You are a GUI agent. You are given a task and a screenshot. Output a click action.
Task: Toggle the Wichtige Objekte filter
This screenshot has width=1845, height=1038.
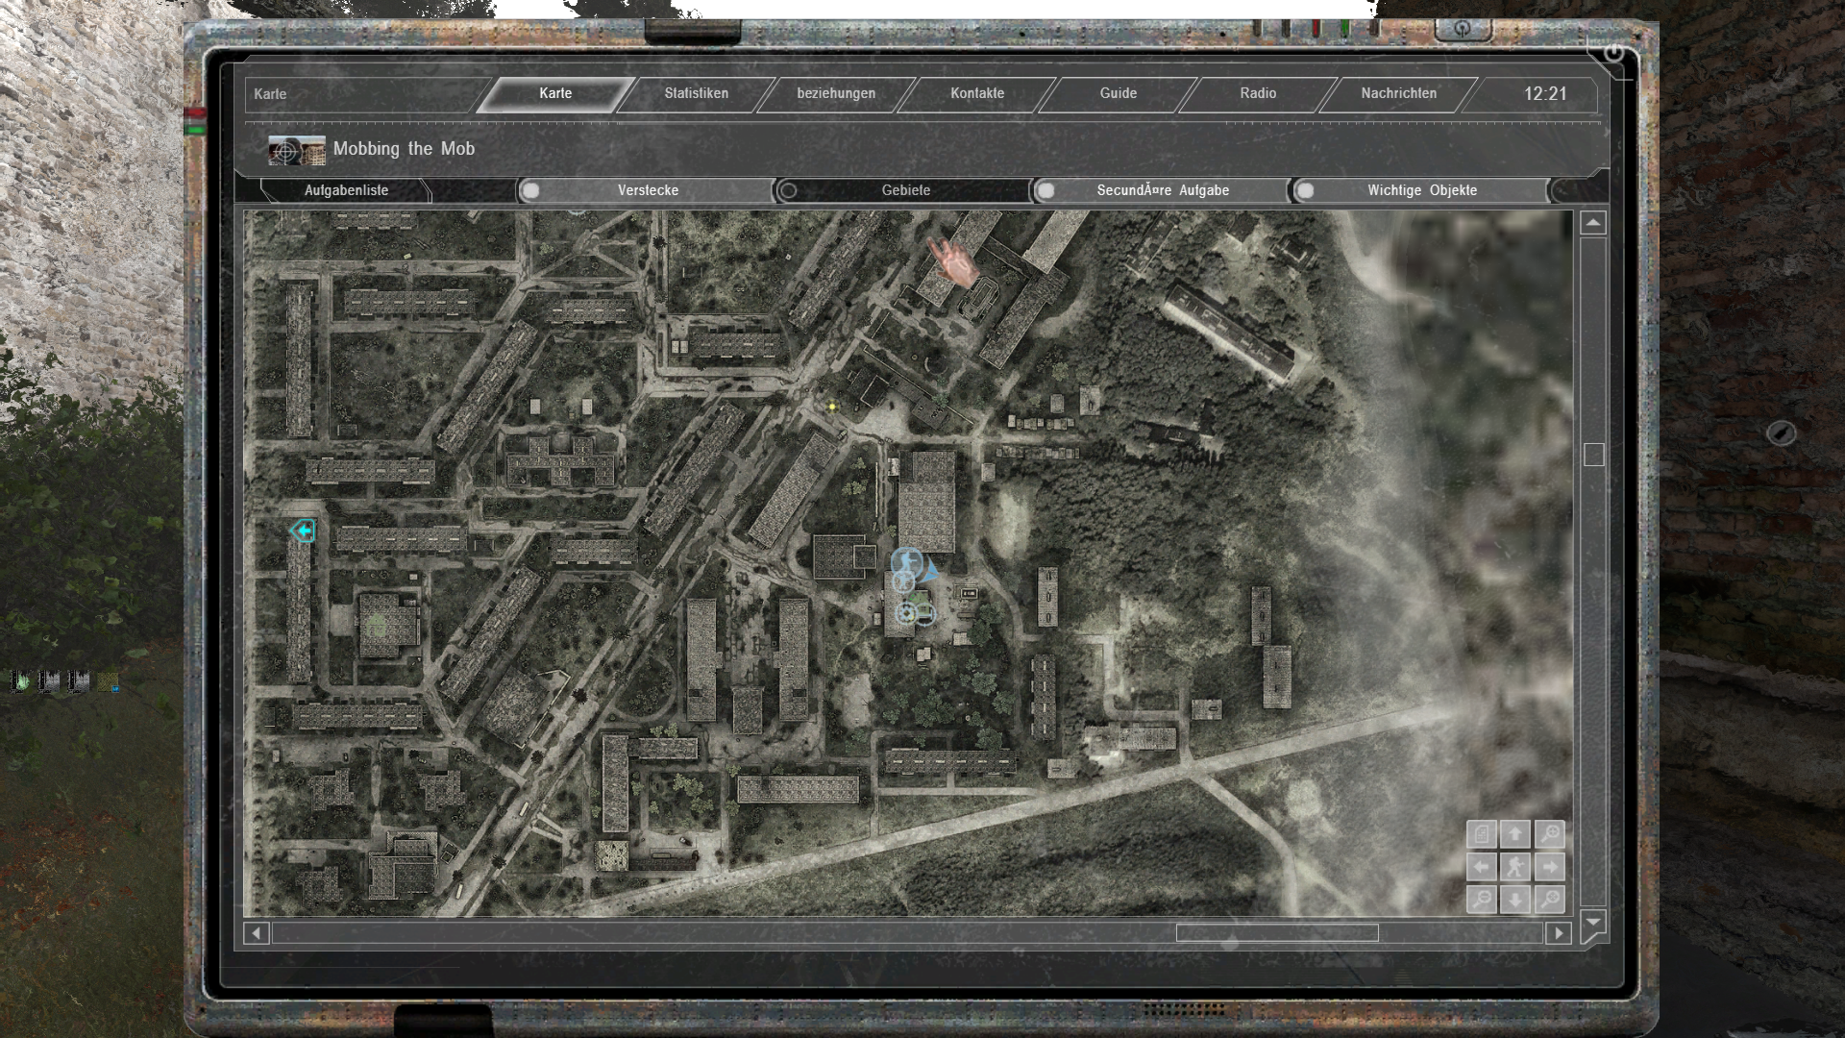1303,190
